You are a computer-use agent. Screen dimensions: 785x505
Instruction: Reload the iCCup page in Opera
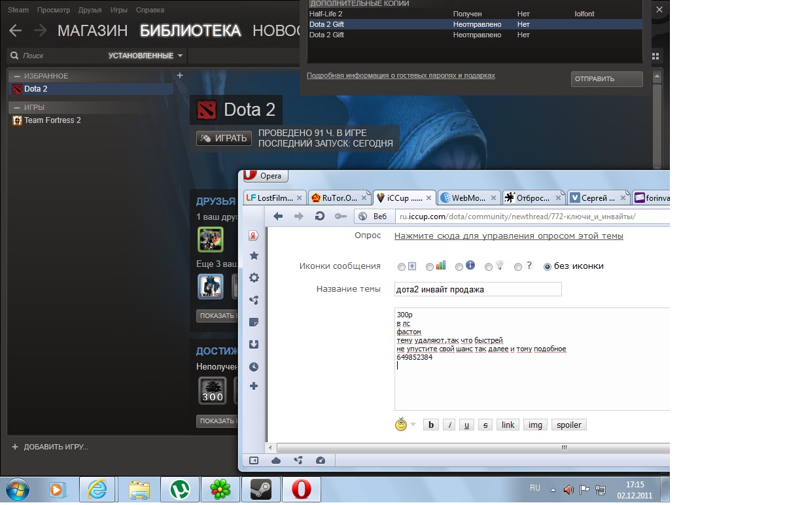320,217
